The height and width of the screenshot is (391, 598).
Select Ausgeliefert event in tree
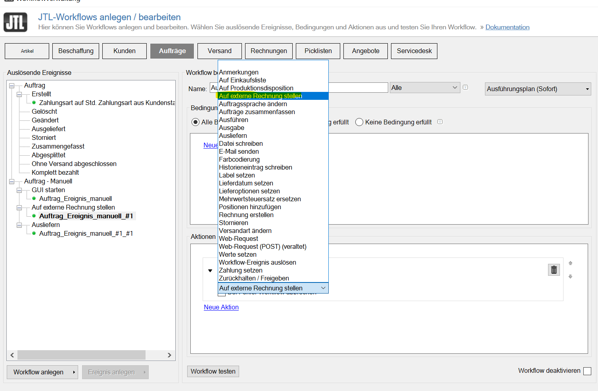pyautogui.click(x=48, y=129)
